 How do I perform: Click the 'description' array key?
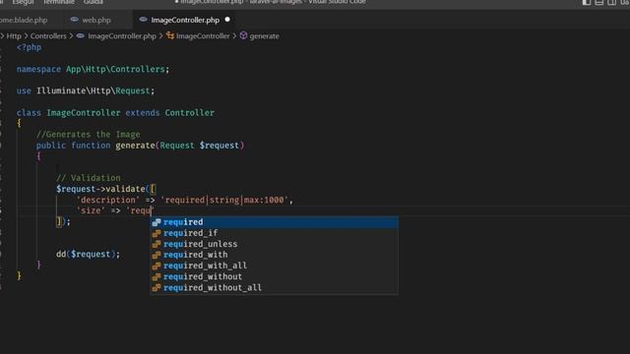coord(108,200)
